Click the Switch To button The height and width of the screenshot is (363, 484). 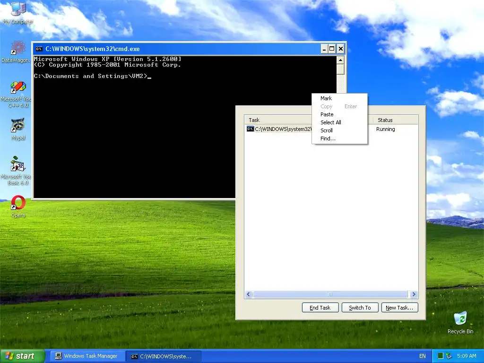360,307
